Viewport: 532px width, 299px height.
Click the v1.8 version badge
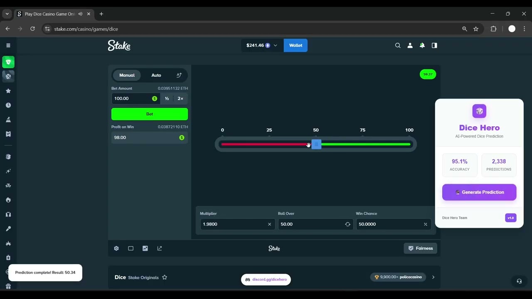(511, 218)
